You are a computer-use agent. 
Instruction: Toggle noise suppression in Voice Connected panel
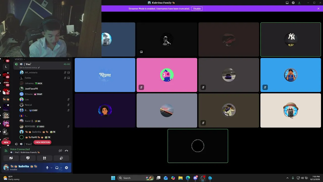tap(60, 151)
